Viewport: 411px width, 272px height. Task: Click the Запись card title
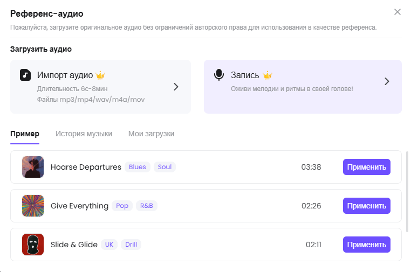click(245, 75)
